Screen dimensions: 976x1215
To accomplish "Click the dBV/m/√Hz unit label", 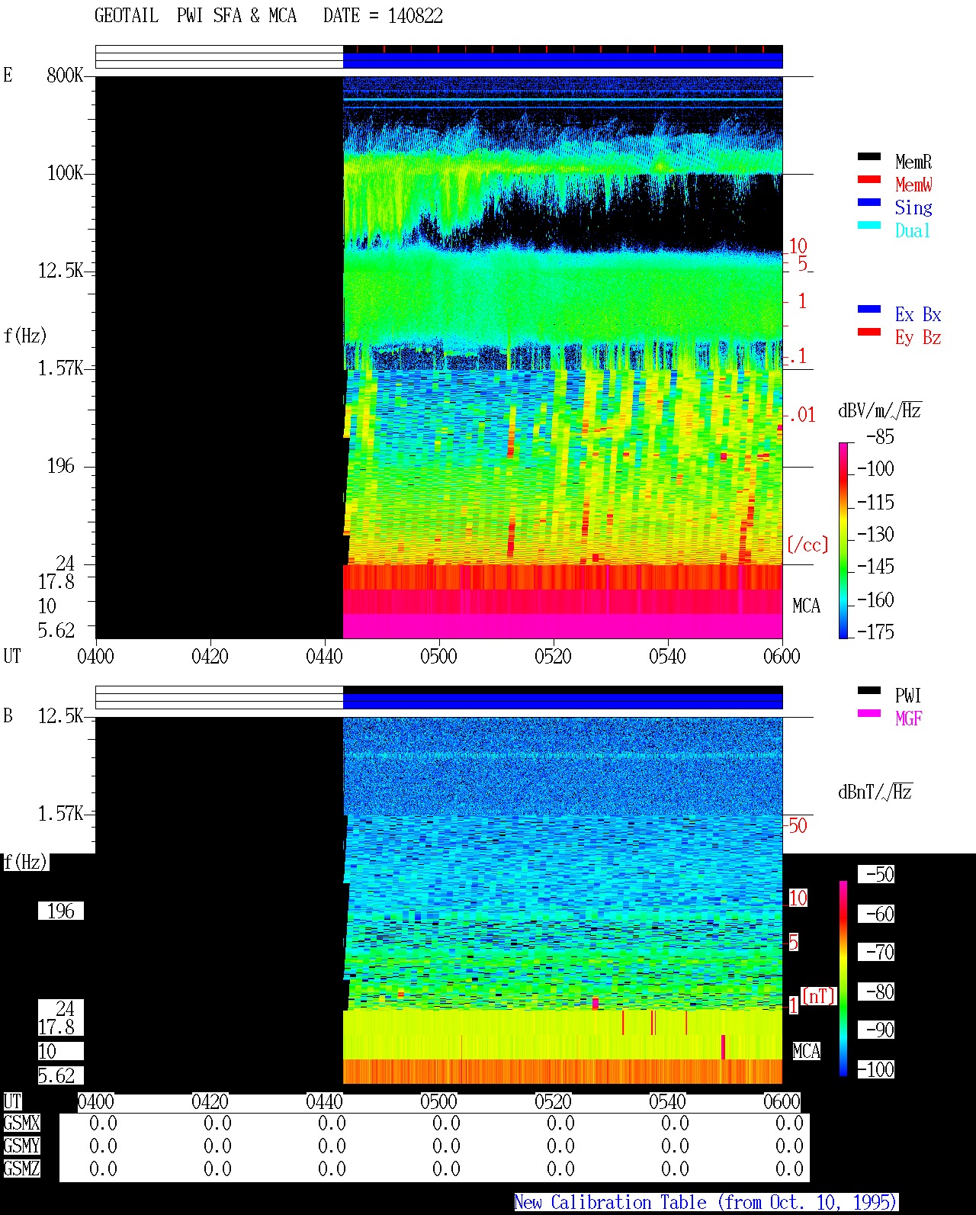I will (880, 410).
